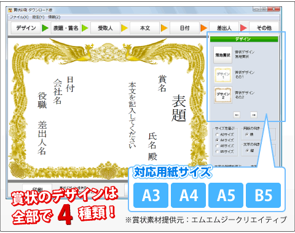Screen dimensions: 295x233
Task: Choose the 無地賞状 plain design thumbnail
Action: [222, 55]
